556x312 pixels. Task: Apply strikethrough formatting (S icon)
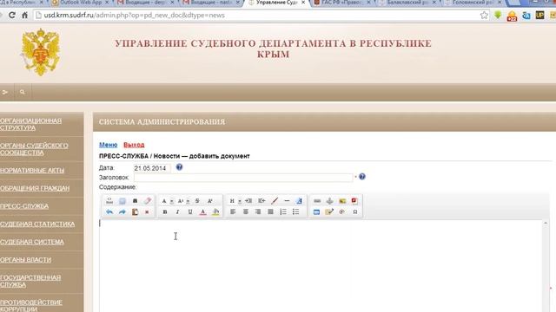tap(197, 201)
